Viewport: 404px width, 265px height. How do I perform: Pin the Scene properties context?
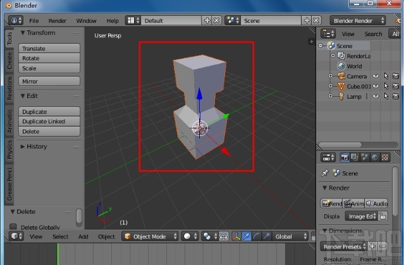[x=325, y=173]
